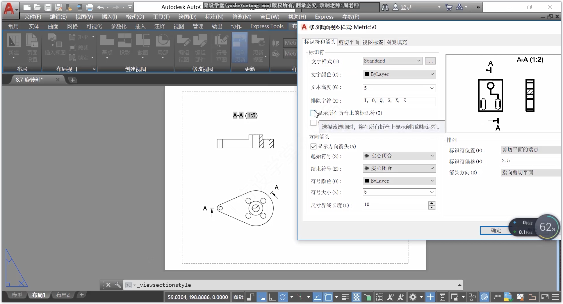
Task: Click the Undo arrow icon
Action: pyautogui.click(x=101, y=7)
